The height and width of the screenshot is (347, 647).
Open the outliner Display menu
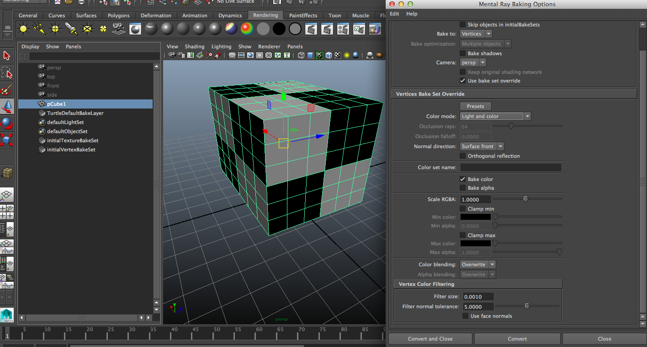[x=31, y=47]
